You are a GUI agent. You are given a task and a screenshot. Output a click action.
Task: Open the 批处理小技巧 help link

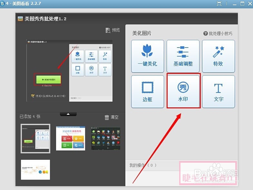218,33
